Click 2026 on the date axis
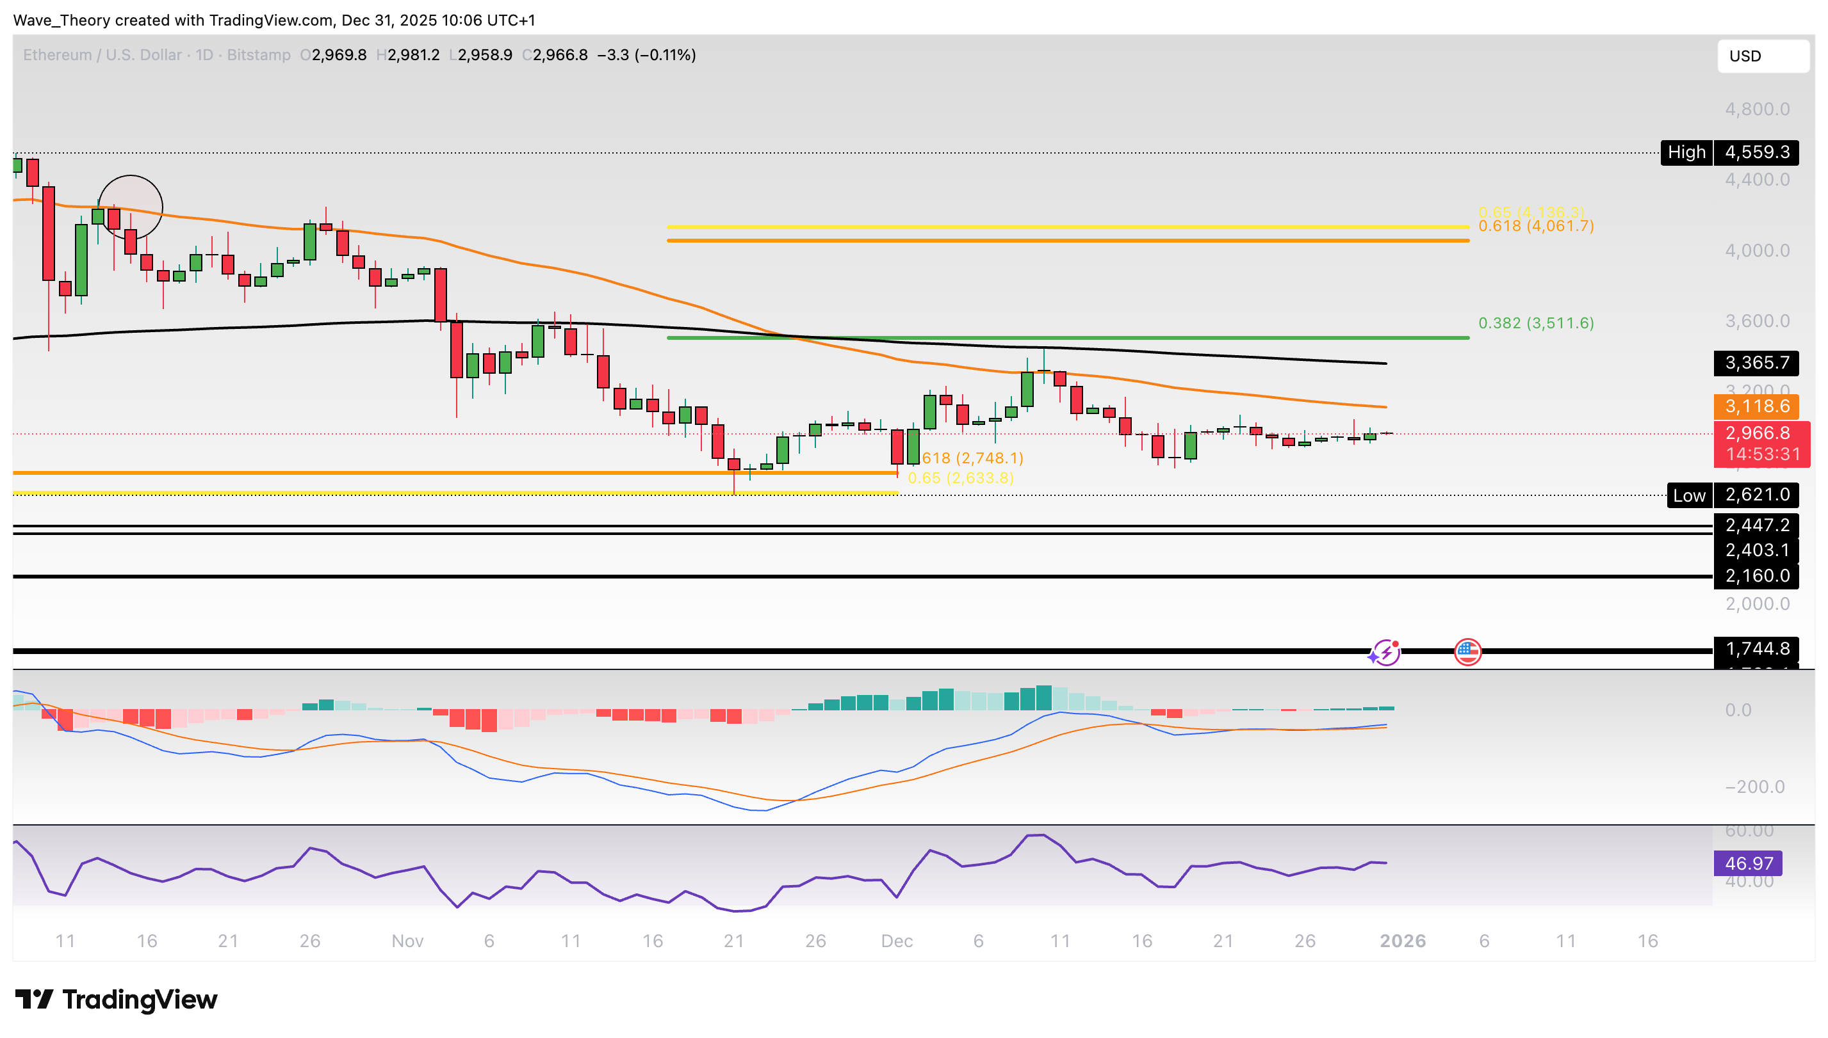The height and width of the screenshot is (1038, 1828). [x=1404, y=940]
